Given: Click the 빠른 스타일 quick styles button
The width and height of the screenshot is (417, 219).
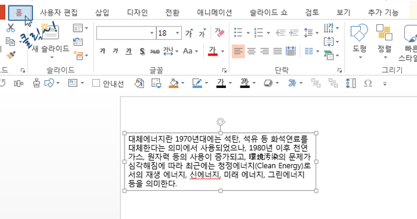Looking at the screenshot, I should [x=411, y=43].
